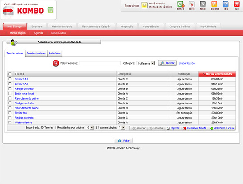Click the Adicionar Tarefa link
This screenshot has height=184, width=243.
pos(222,128)
